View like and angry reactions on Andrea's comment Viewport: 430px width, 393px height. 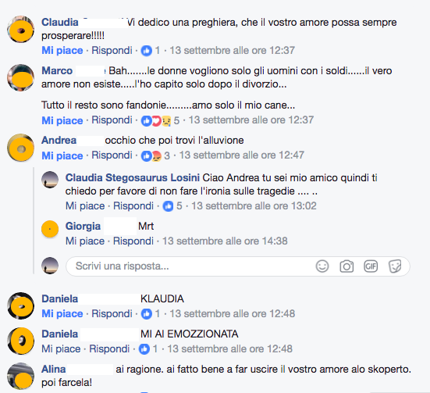point(151,155)
